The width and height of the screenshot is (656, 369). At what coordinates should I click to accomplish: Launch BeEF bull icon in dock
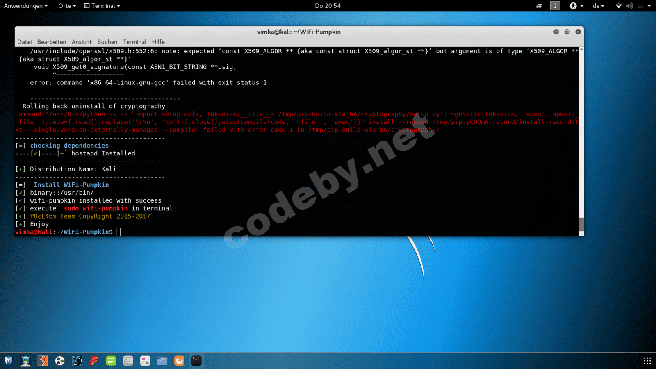tap(77, 361)
